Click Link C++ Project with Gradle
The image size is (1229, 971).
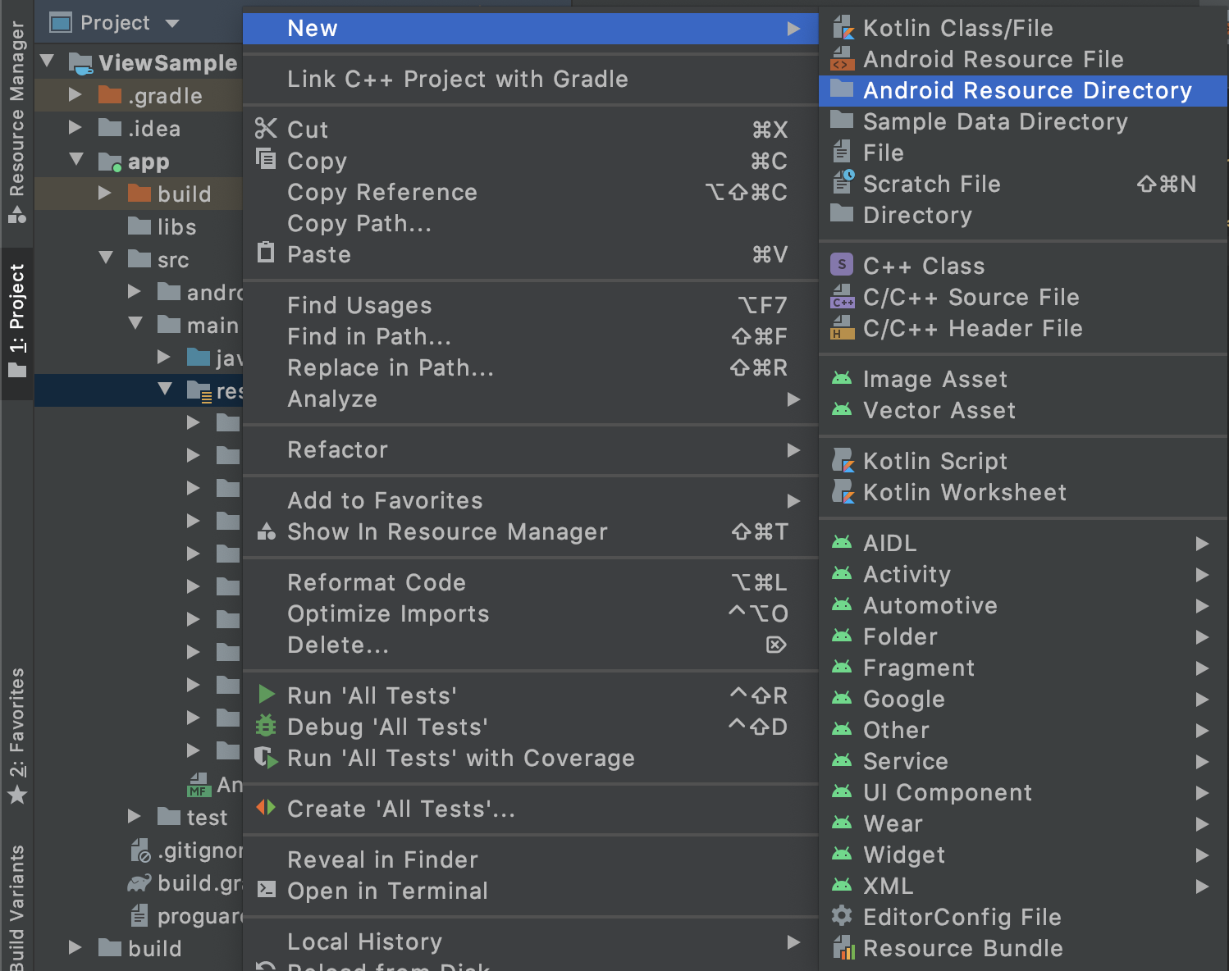tap(457, 79)
